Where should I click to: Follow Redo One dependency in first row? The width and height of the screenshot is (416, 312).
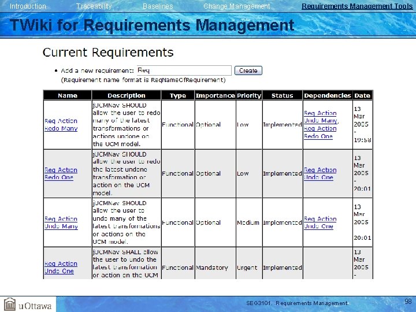pyautogui.click(x=320, y=132)
